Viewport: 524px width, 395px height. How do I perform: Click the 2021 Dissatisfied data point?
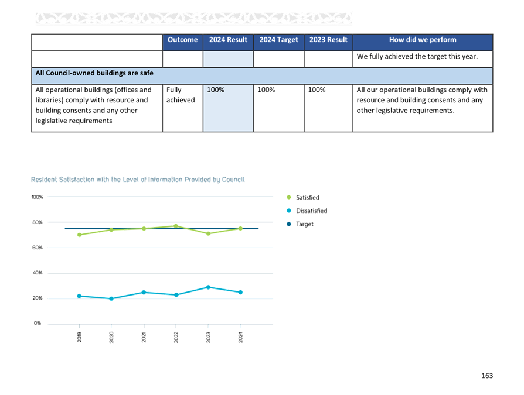coord(144,292)
